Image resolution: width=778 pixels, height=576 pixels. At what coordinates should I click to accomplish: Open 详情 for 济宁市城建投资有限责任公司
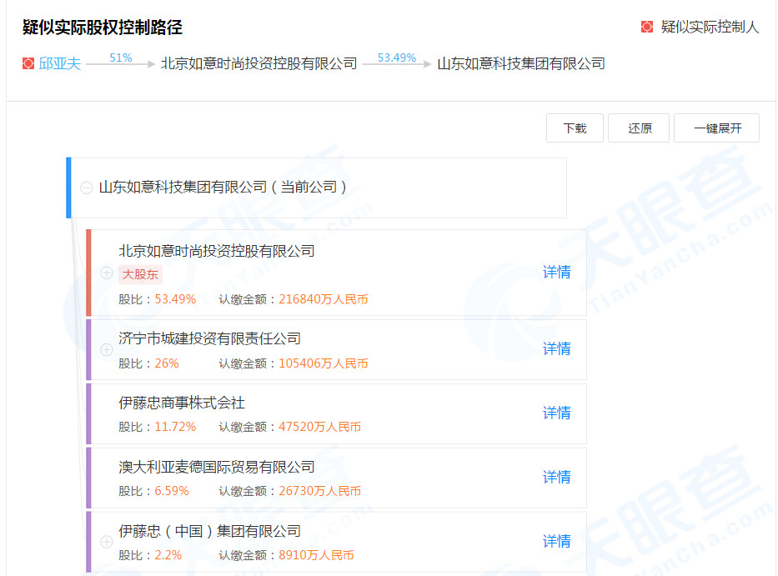click(x=557, y=348)
